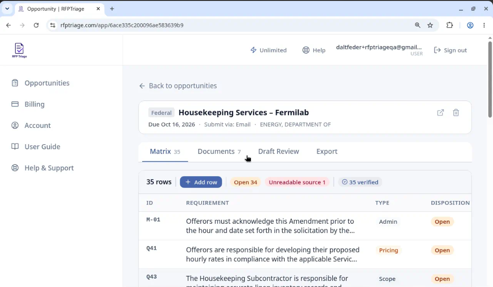Click the Due Oct 16, 2026 text

coord(171,124)
